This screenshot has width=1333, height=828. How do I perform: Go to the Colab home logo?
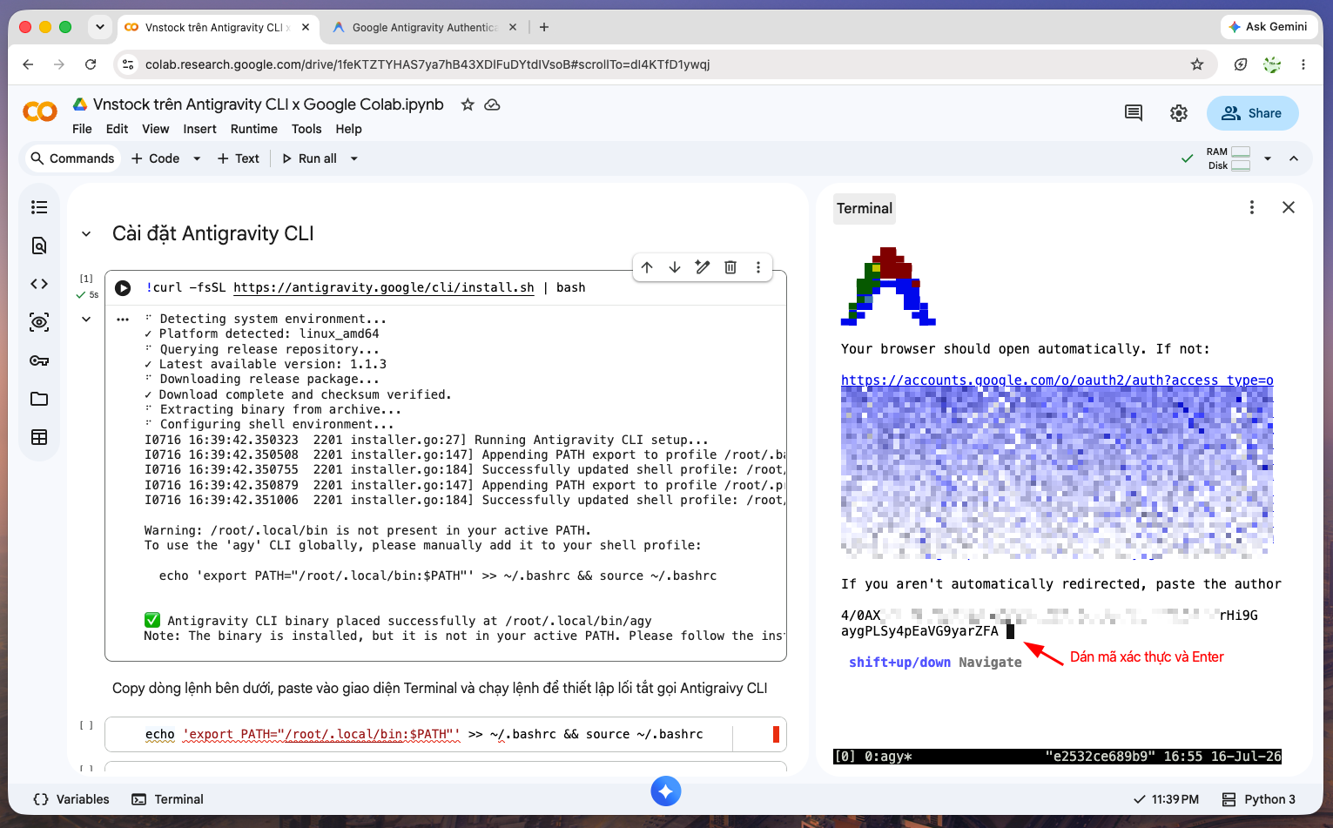40,112
